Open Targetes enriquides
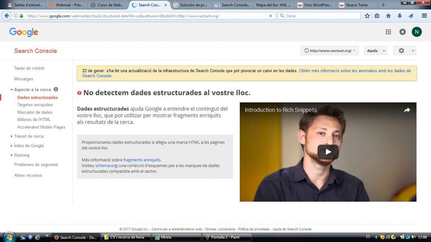The image size is (431, 242). (x=35, y=105)
